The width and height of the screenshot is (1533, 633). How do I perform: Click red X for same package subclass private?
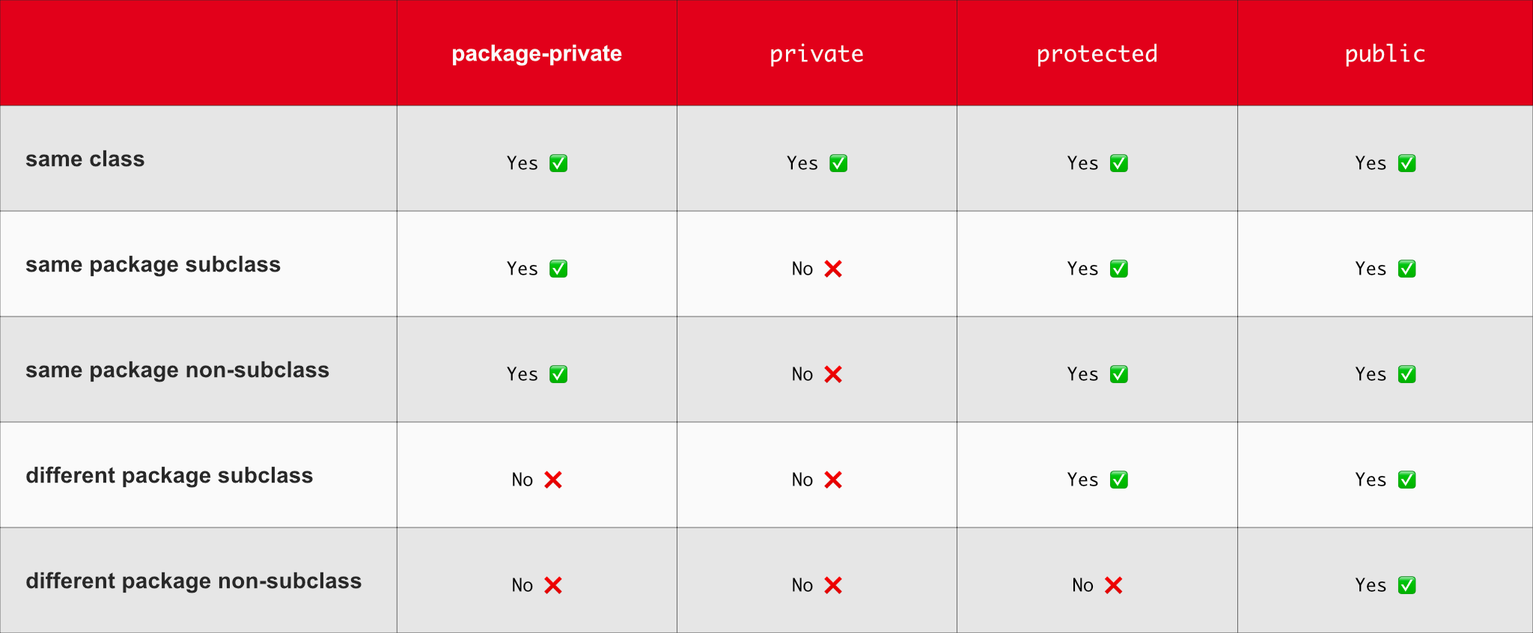tap(833, 269)
